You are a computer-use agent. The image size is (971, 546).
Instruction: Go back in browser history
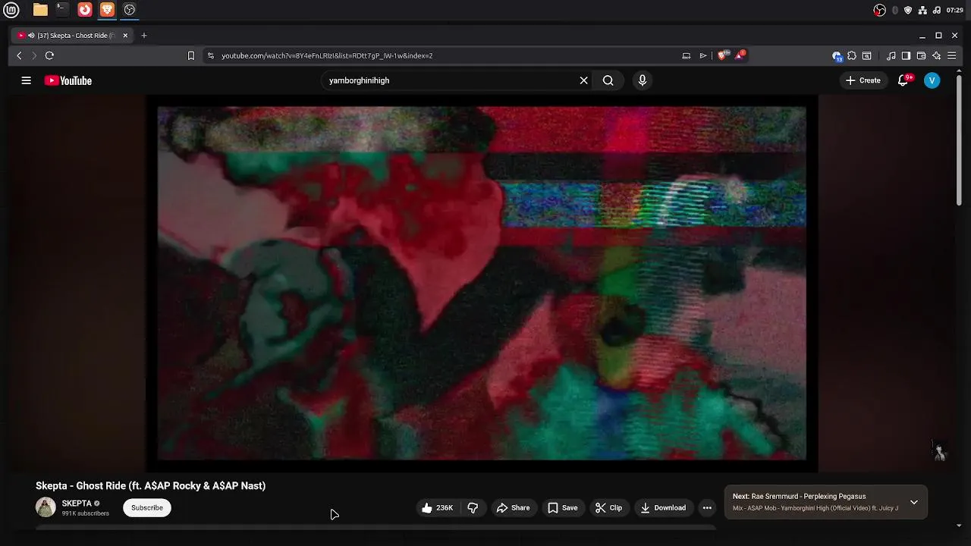(19, 55)
